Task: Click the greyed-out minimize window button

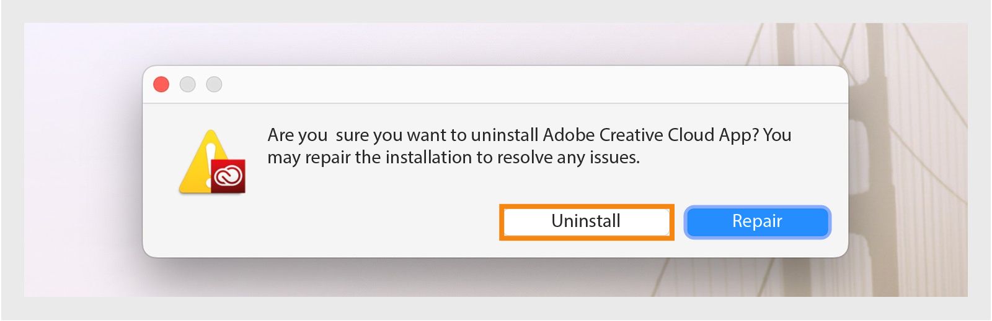Action: (187, 84)
